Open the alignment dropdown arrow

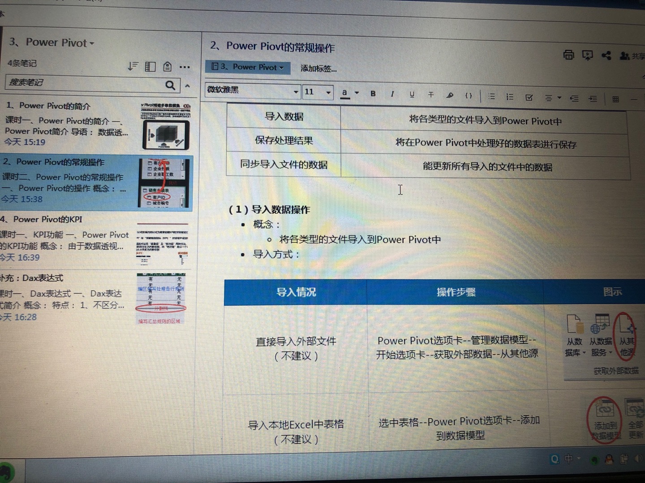(559, 98)
